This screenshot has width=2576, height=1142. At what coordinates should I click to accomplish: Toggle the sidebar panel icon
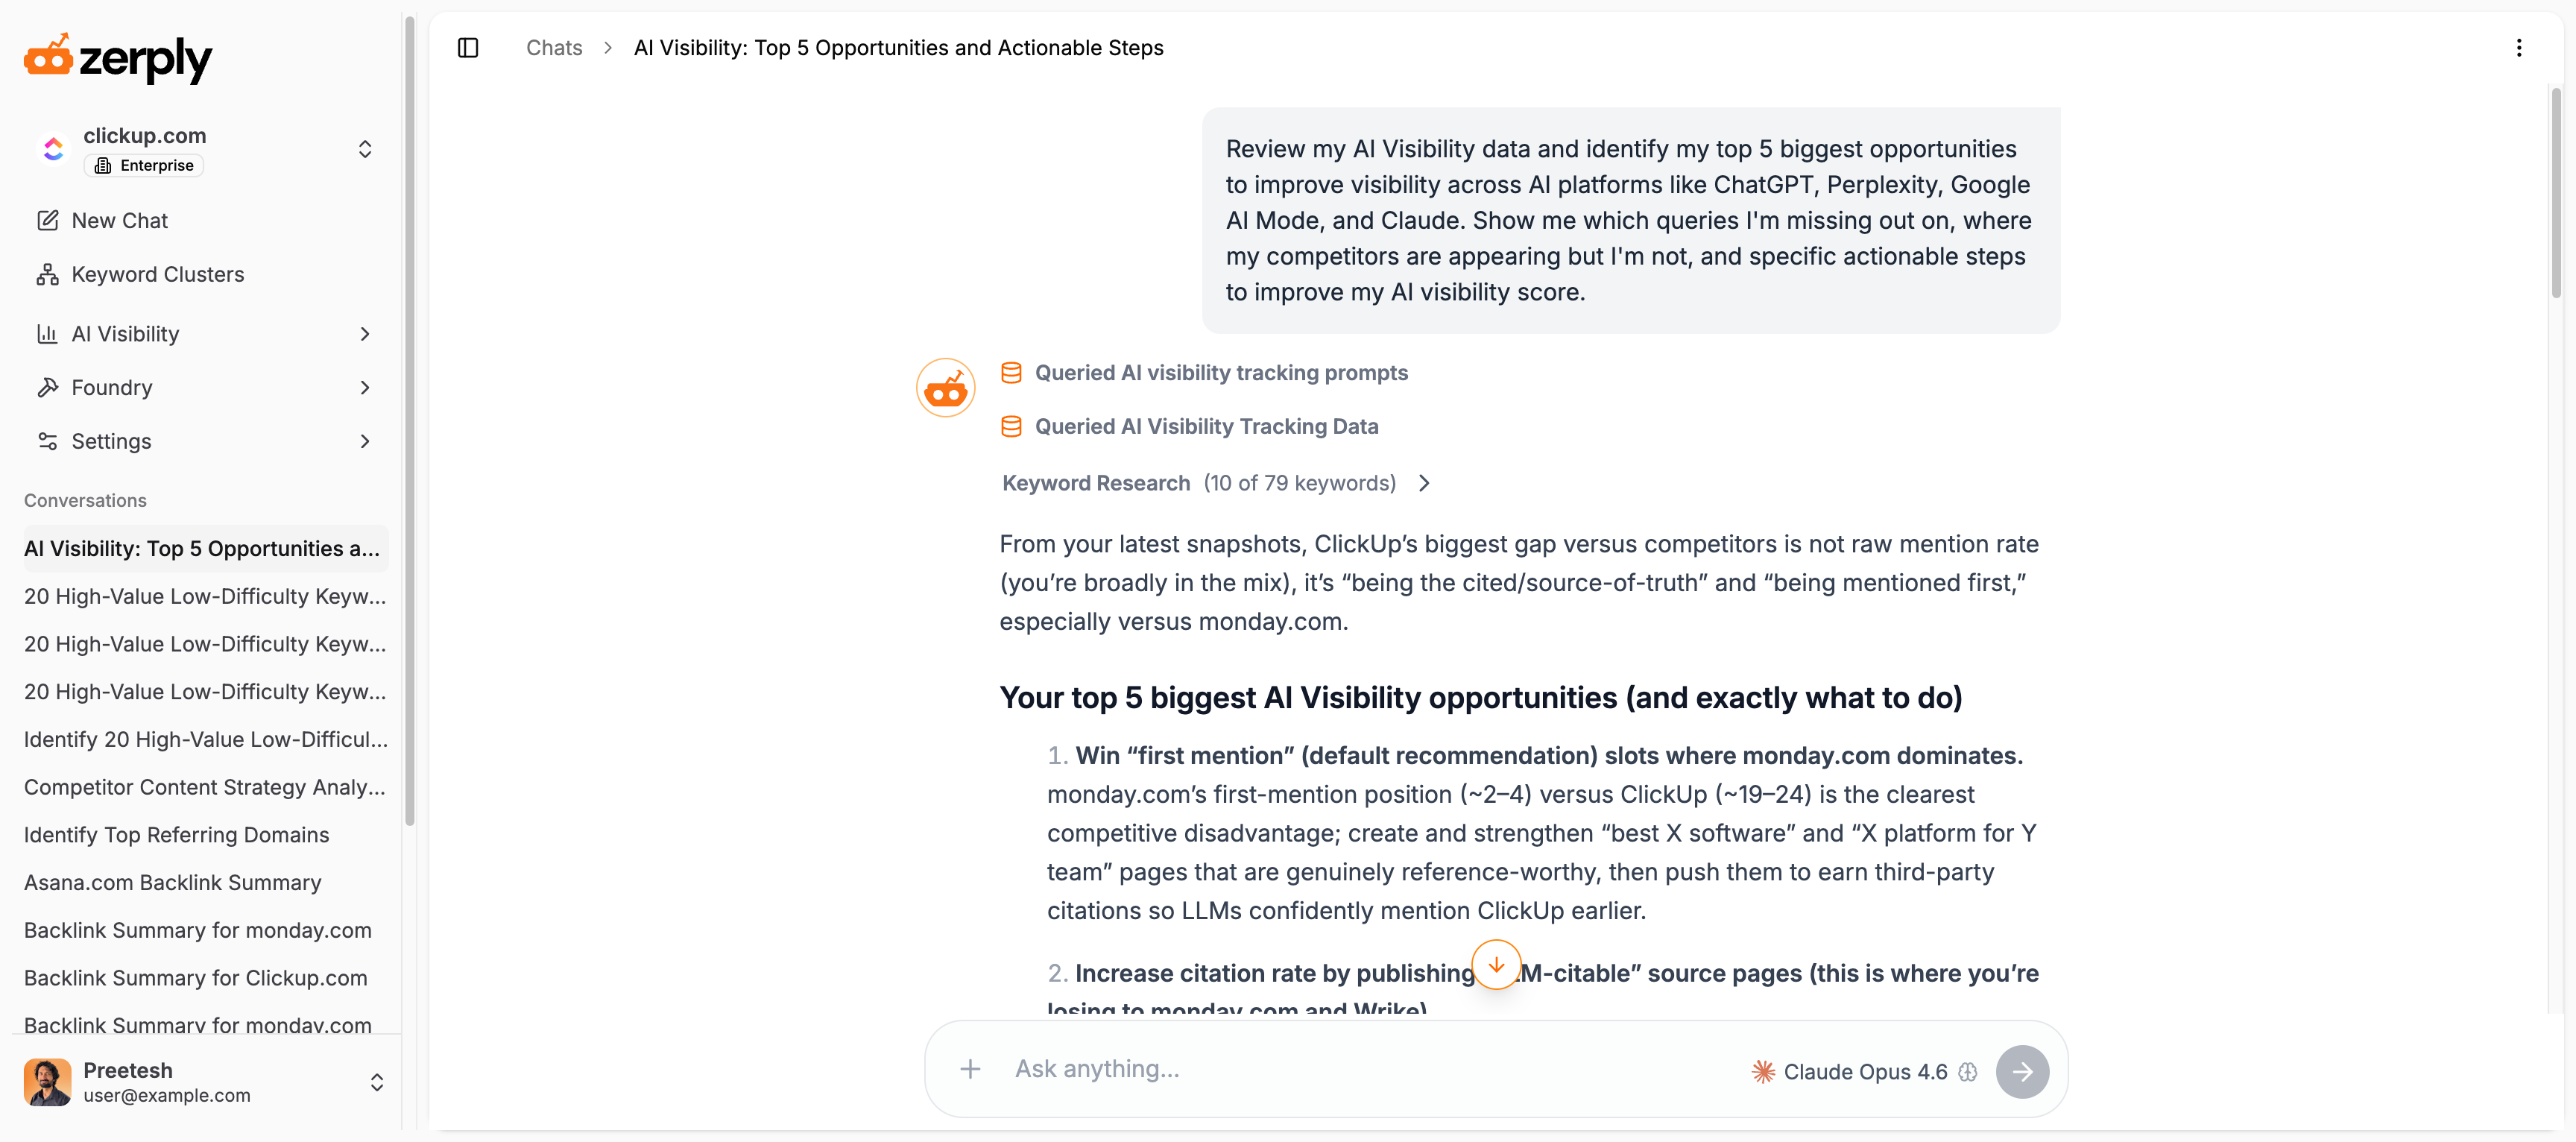tap(468, 48)
